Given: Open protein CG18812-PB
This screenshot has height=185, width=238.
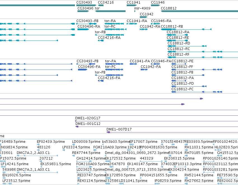Looking at the screenshot, I should (182, 72).
